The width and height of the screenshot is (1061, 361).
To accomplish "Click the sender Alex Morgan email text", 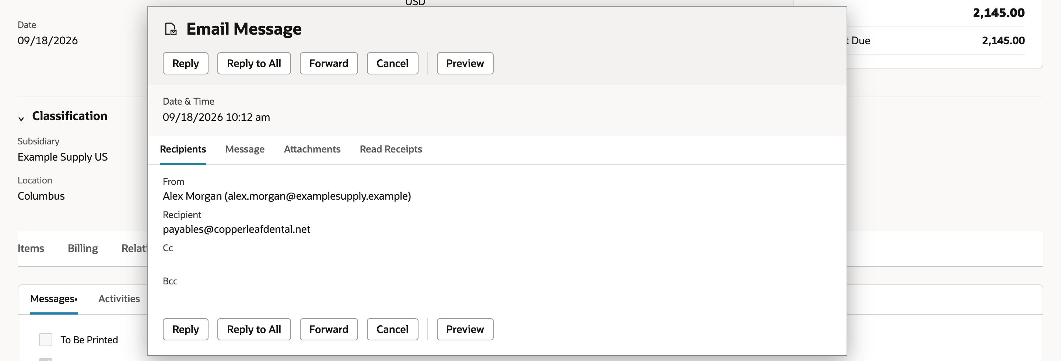I will [287, 196].
